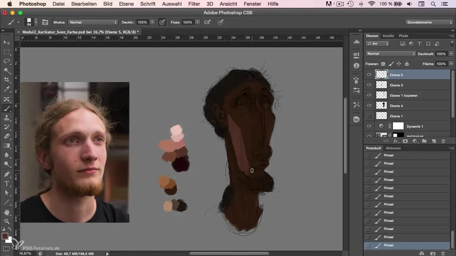Viewport: 456px width, 256px height.
Task: Create a new layer in Layers panel
Action: coord(434,141)
